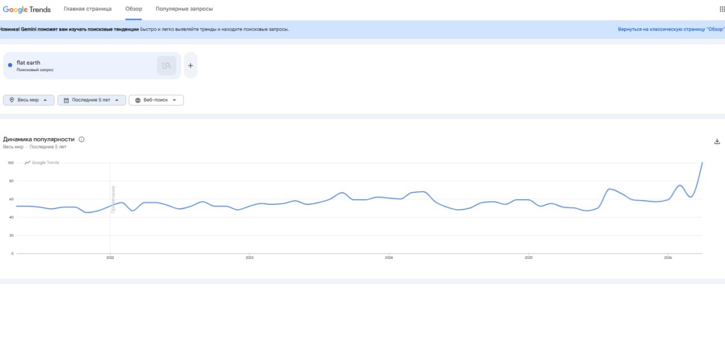Click the calendar icon in Последние 5 лет

click(x=66, y=100)
